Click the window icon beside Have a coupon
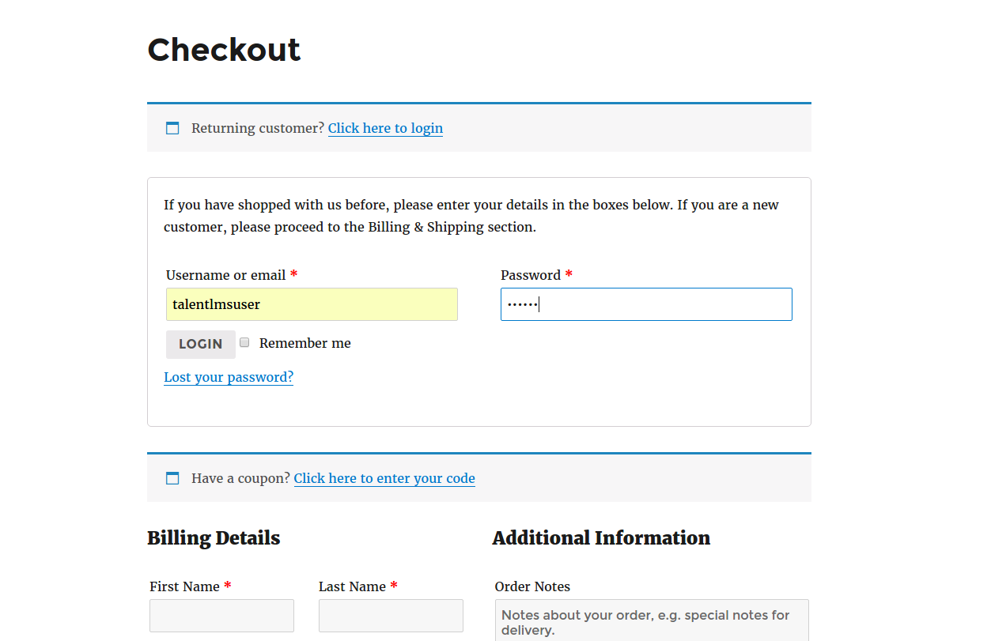Screen dimensions: 991x641 (x=172, y=478)
